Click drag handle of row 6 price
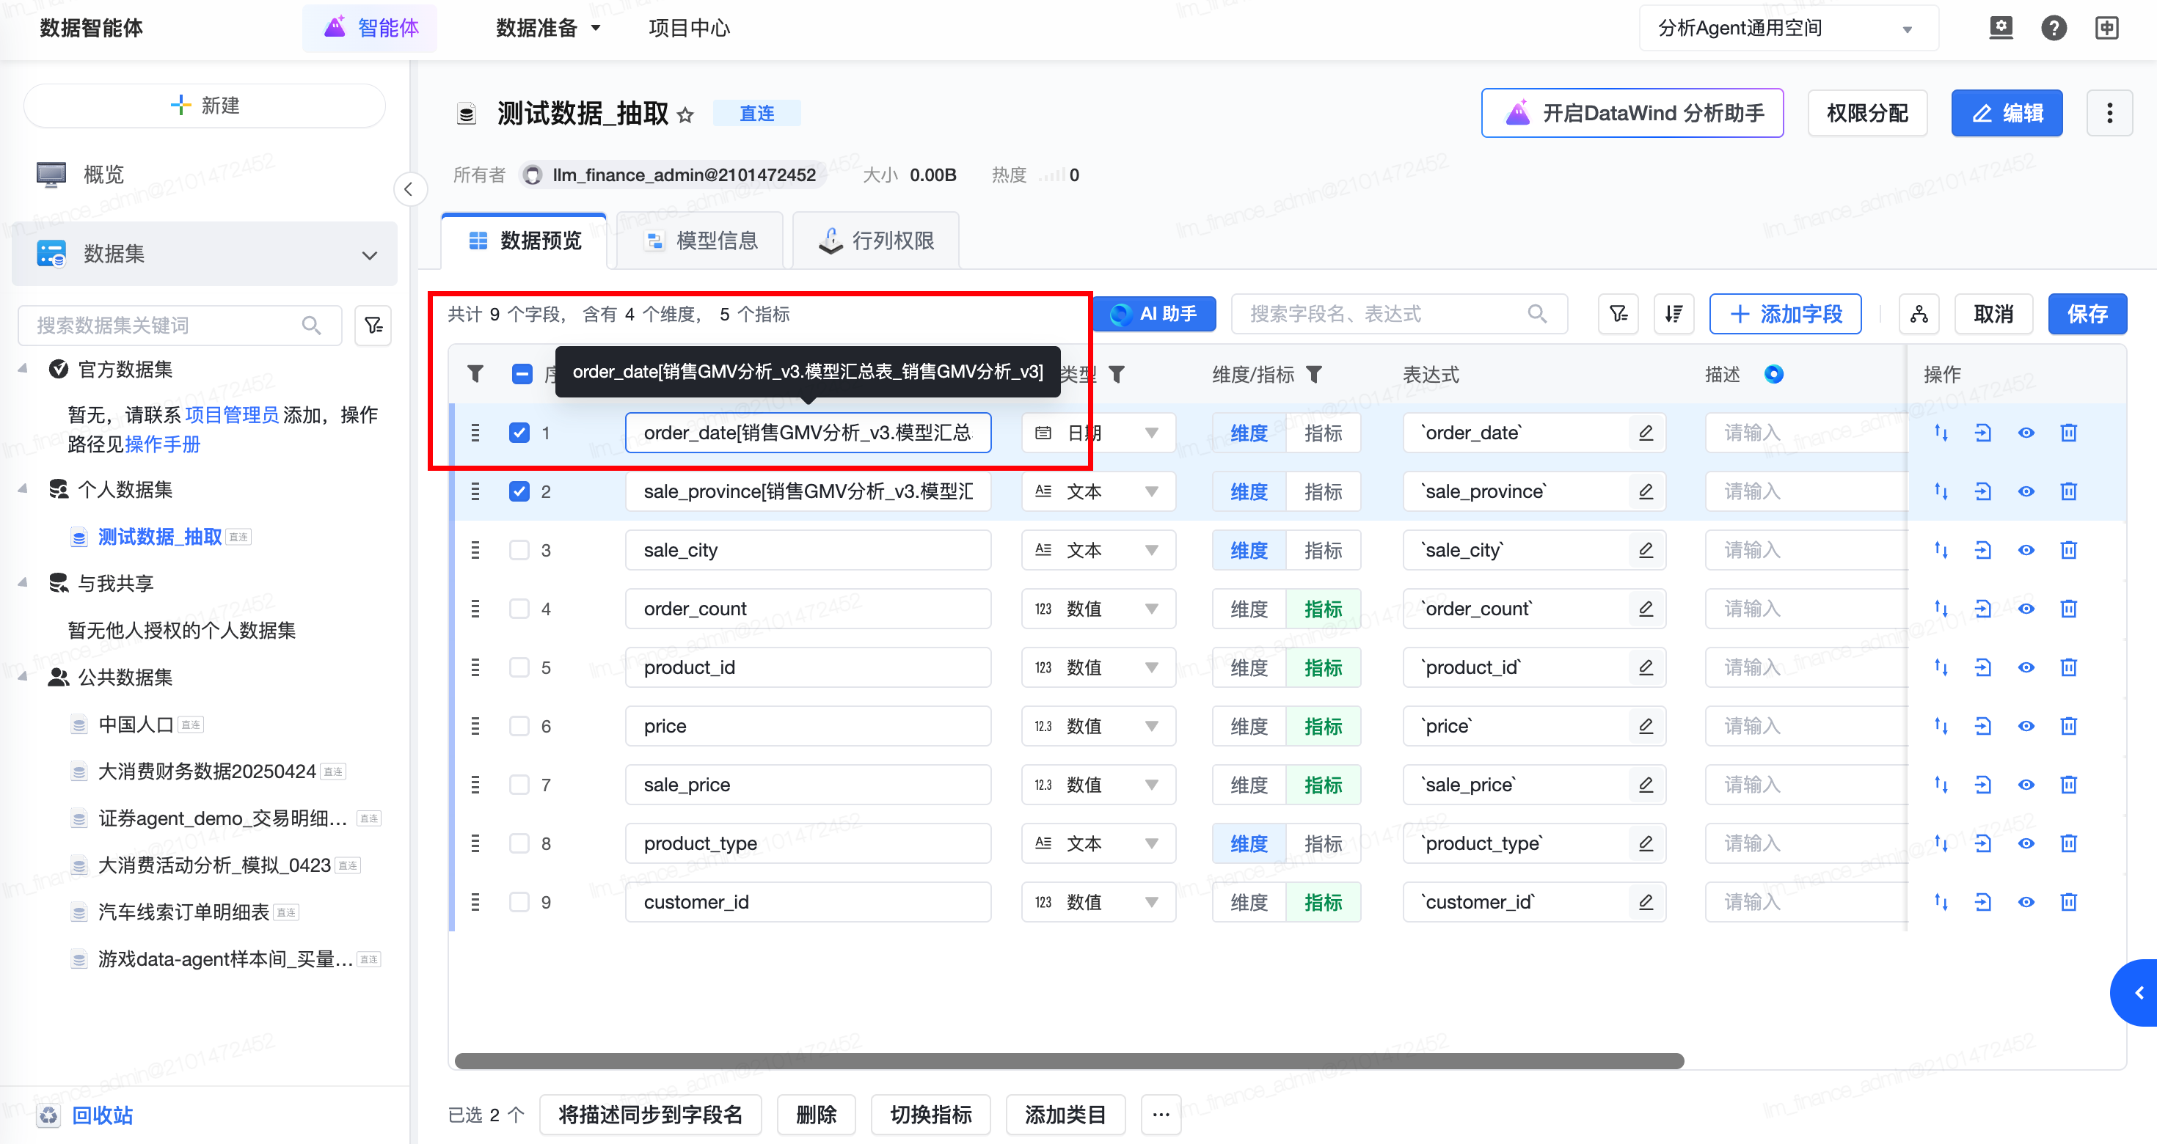This screenshot has width=2157, height=1144. tap(475, 725)
